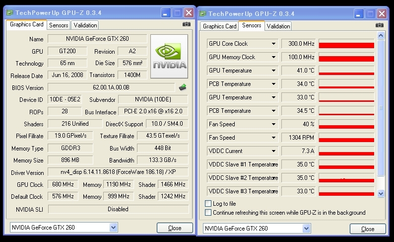Viewport: 394px width, 242px height.
Task: Click the Shader clock value 1466 MHz
Action: click(173, 184)
